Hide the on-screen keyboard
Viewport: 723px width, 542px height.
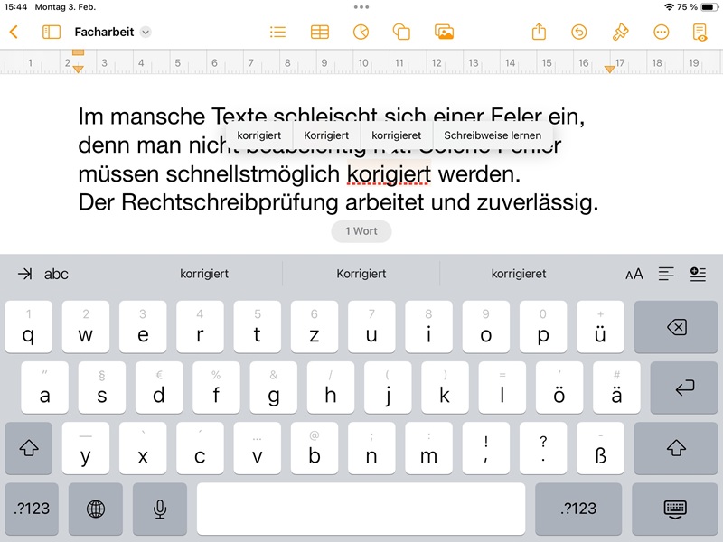pyautogui.click(x=675, y=509)
